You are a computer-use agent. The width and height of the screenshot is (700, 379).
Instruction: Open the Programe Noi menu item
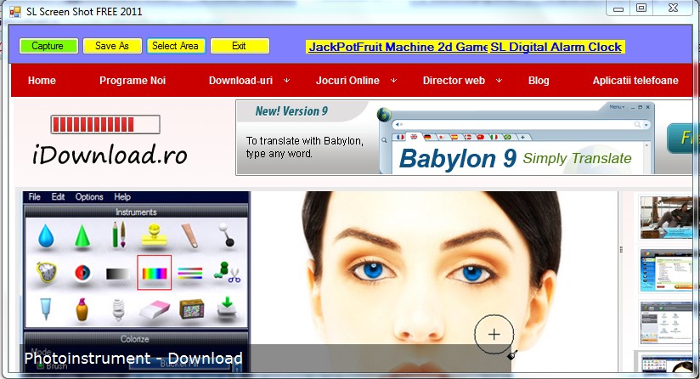[x=133, y=81]
